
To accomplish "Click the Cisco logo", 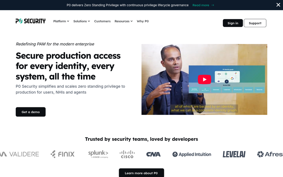I will 127,154.
